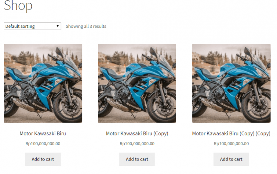
Task: Open the Motor Kawasaki Biru (Copy) product image
Action: pyautogui.click(x=137, y=83)
